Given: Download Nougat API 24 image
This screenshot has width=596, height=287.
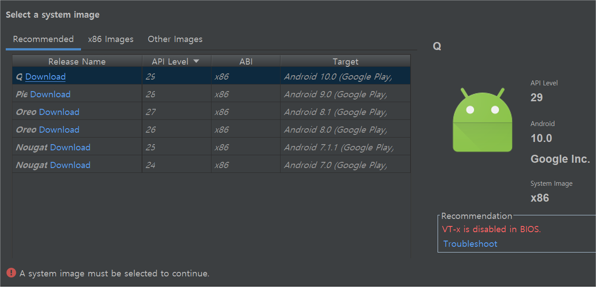Looking at the screenshot, I should pos(70,165).
